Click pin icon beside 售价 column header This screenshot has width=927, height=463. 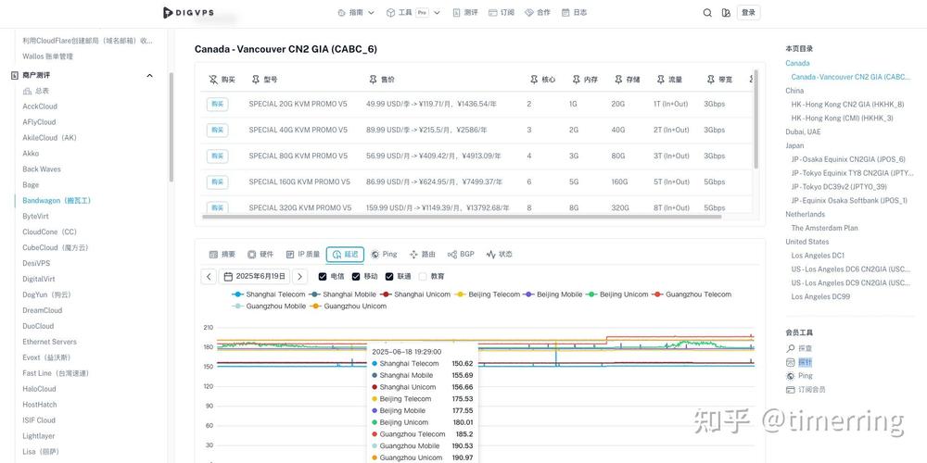[x=373, y=79]
